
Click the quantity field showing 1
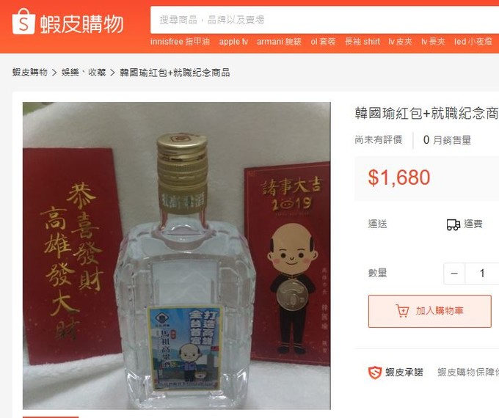[482, 274]
